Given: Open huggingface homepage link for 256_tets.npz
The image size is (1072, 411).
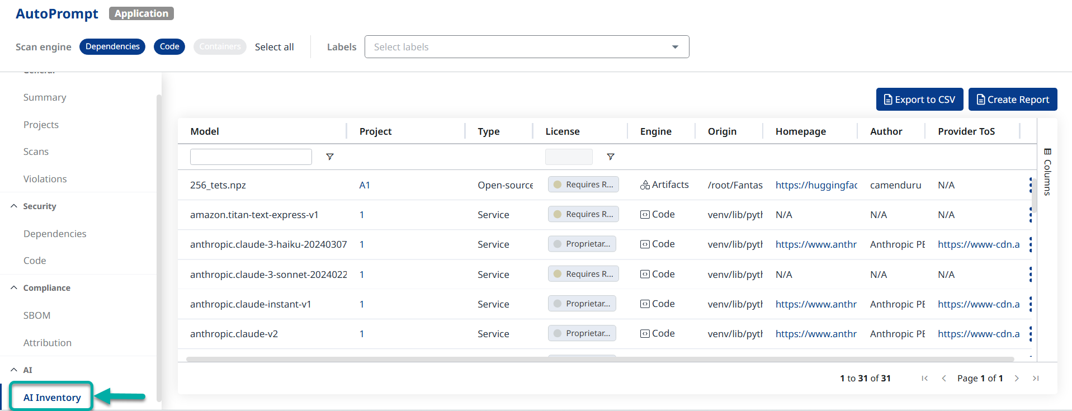Looking at the screenshot, I should (x=816, y=185).
